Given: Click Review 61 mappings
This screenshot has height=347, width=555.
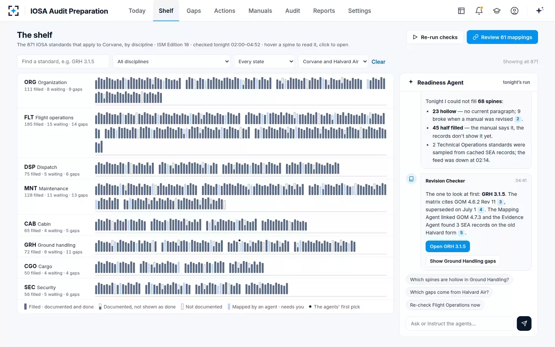Looking at the screenshot, I should point(502,37).
